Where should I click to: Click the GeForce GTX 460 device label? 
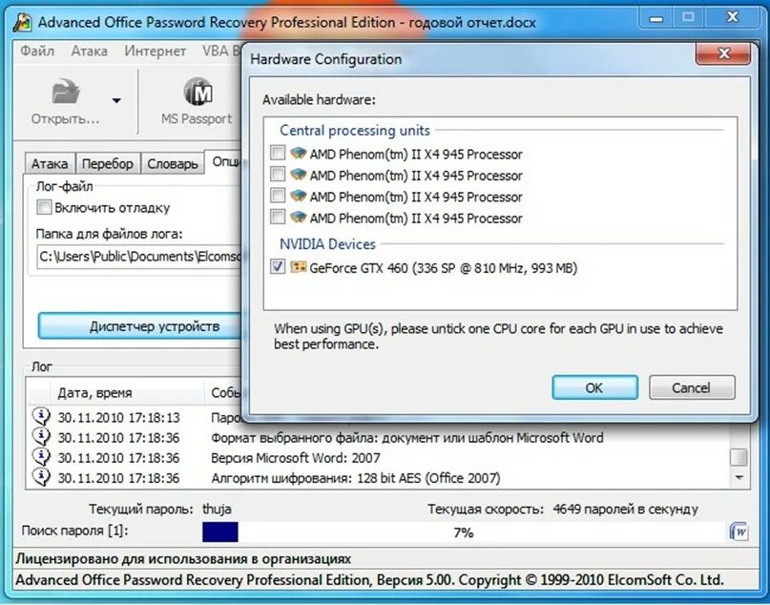pyautogui.click(x=443, y=268)
